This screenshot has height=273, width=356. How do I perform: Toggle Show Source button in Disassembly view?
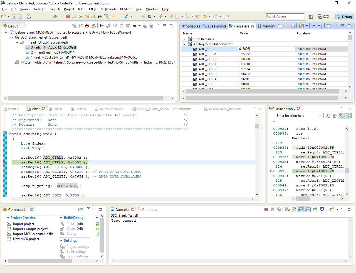(x=348, y=116)
